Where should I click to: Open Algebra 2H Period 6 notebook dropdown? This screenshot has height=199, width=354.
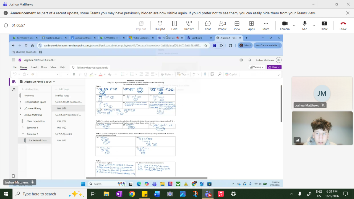click(x=37, y=82)
